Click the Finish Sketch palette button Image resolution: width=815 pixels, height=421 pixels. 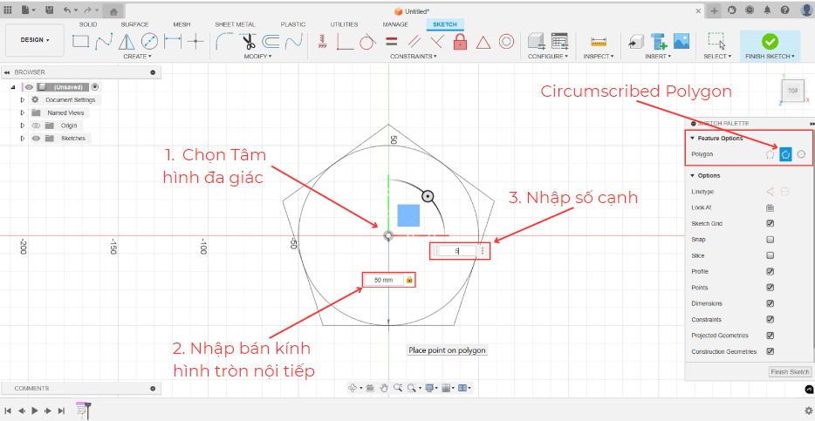[789, 371]
